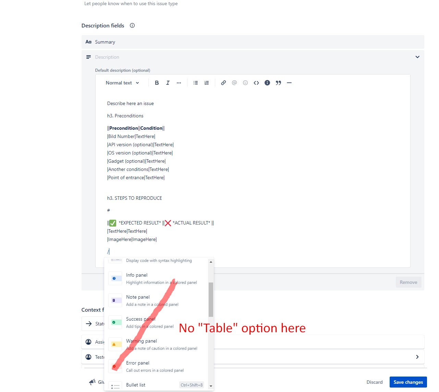Insert an emoji from the toolbar
Viewport: 439px width, 392px height.
245,83
